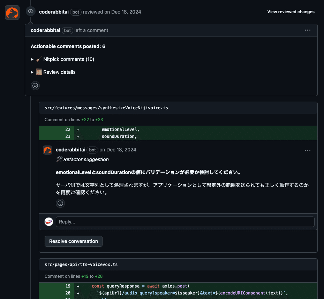Click the coderabbitai avatar next to the refactor suggestion
324x299 pixels.
pyautogui.click(x=47, y=150)
